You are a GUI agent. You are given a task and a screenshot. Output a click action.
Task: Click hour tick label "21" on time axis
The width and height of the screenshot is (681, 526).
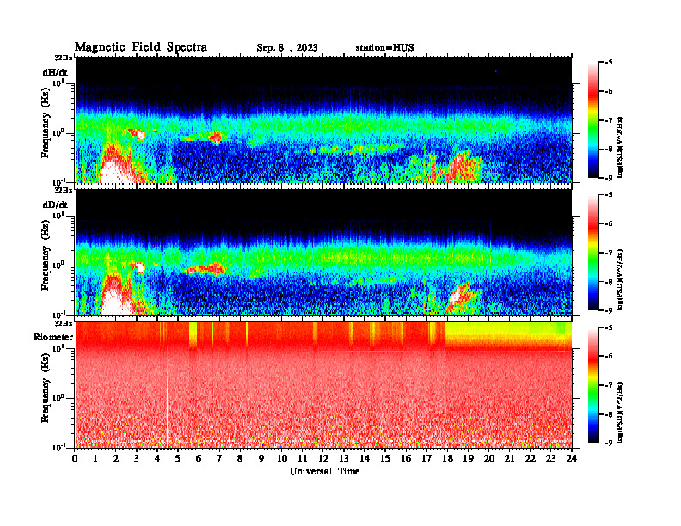point(509,458)
